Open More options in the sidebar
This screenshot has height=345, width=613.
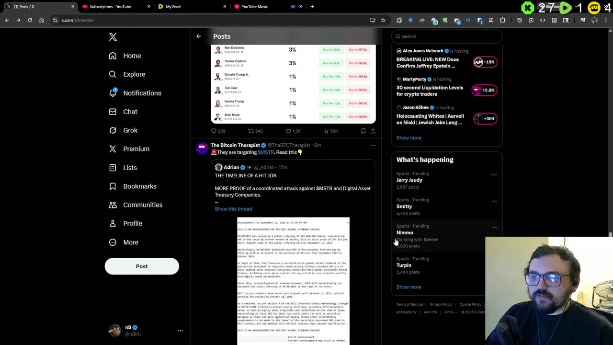(x=124, y=242)
